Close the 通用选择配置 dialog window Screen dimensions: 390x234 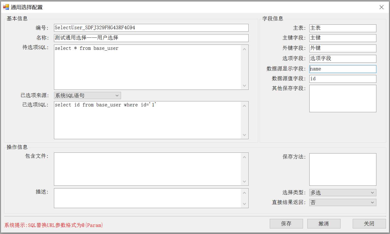coord(381,7)
